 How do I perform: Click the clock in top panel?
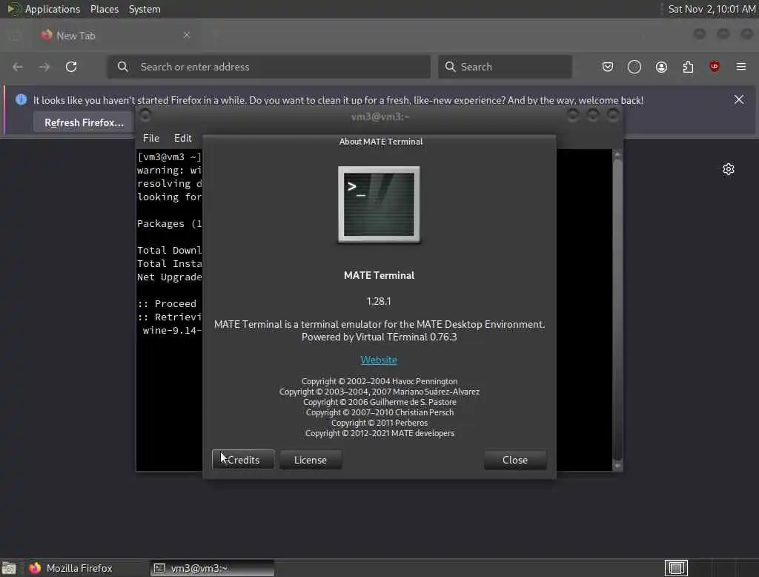pyautogui.click(x=711, y=9)
